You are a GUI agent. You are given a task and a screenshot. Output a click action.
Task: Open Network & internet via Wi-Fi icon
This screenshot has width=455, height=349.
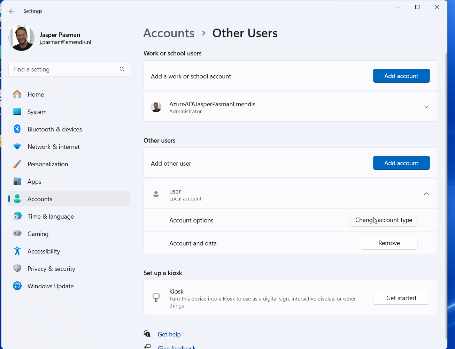point(17,147)
